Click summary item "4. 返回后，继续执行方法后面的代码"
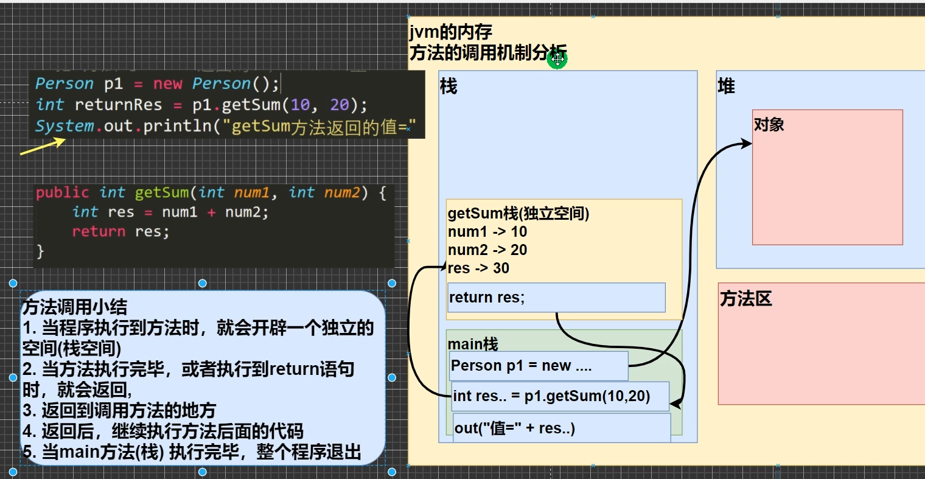 click(x=163, y=431)
